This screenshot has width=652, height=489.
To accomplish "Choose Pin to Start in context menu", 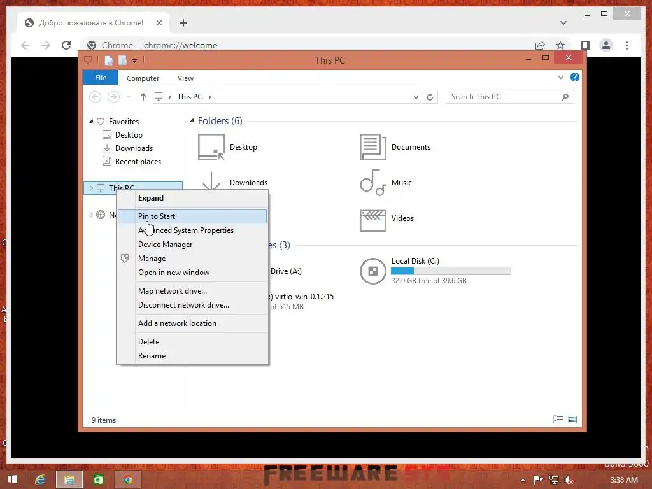I will click(192, 216).
